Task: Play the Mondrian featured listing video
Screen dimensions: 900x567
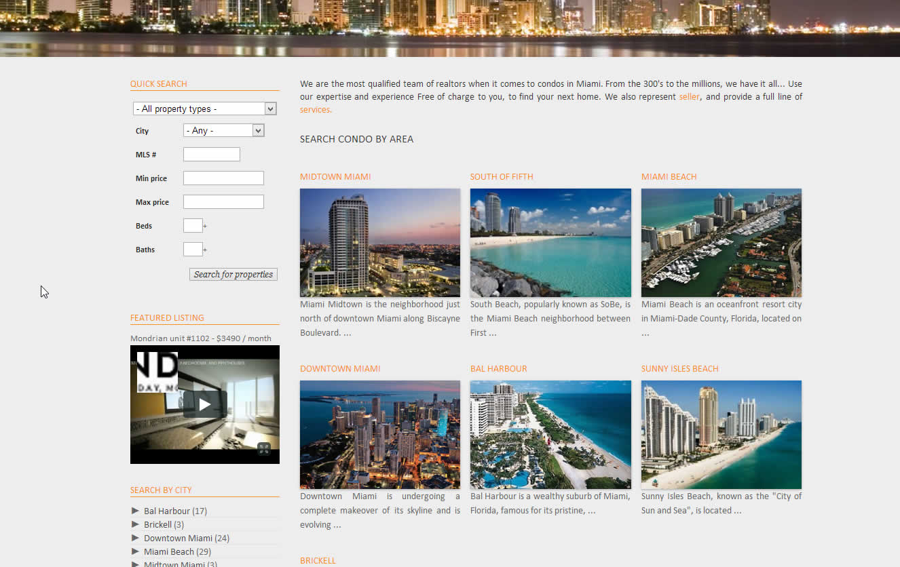Action: 205,404
